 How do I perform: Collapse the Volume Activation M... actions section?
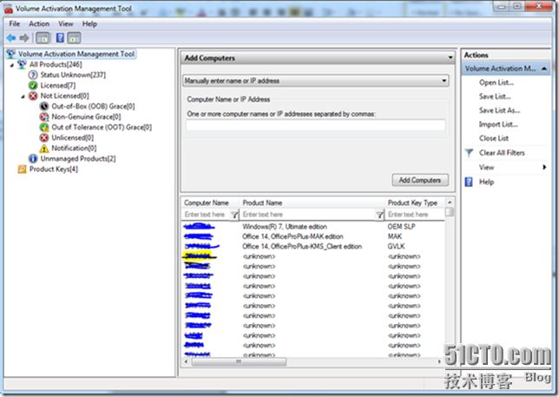pos(544,69)
